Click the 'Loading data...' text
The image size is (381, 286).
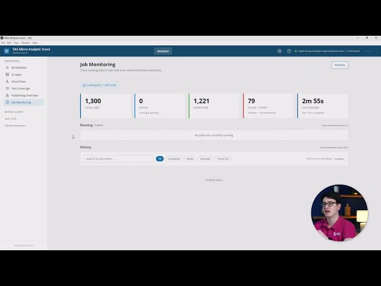point(214,180)
